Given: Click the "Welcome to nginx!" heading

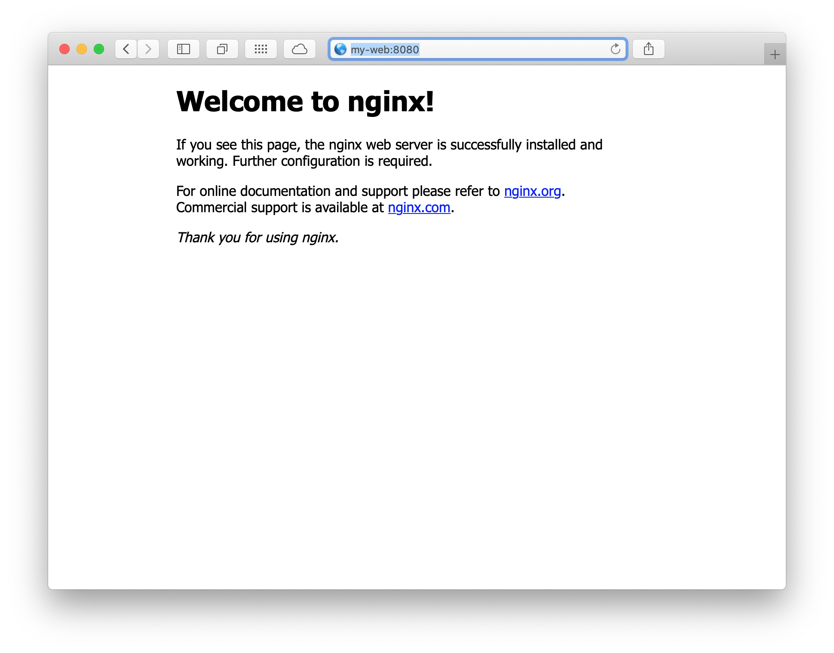Looking at the screenshot, I should point(305,102).
